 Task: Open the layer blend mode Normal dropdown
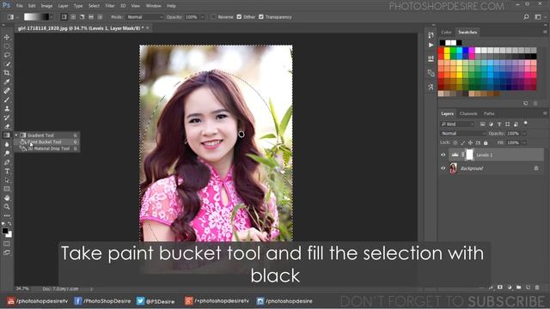tap(463, 134)
